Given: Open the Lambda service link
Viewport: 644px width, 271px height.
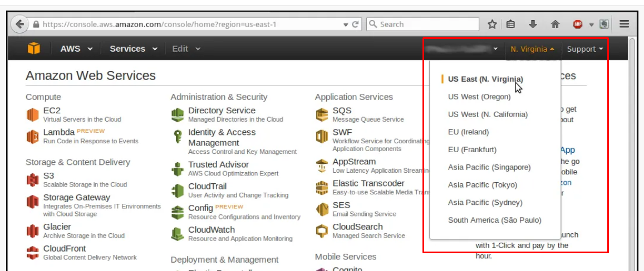Looking at the screenshot, I should pyautogui.click(x=59, y=132).
